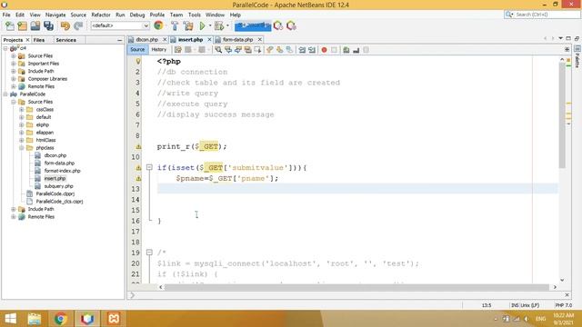Click the Comment editor toolbar icon

click(346, 50)
